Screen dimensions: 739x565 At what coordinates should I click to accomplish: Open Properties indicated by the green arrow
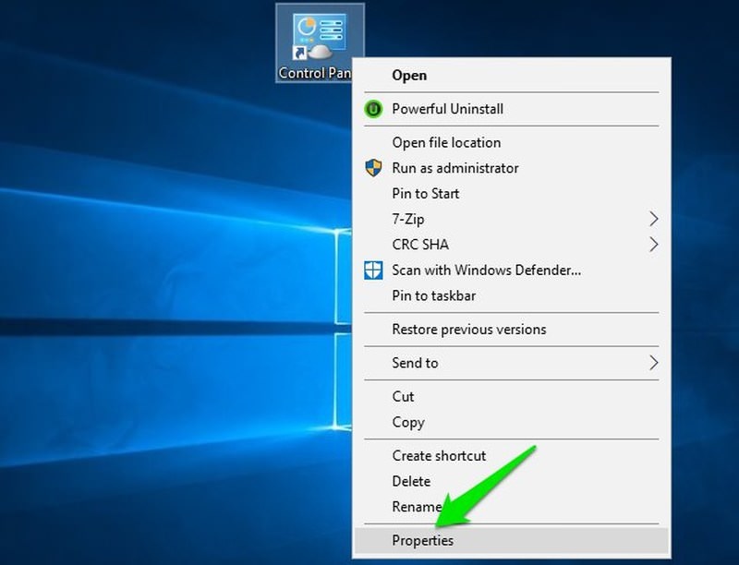[x=421, y=540]
